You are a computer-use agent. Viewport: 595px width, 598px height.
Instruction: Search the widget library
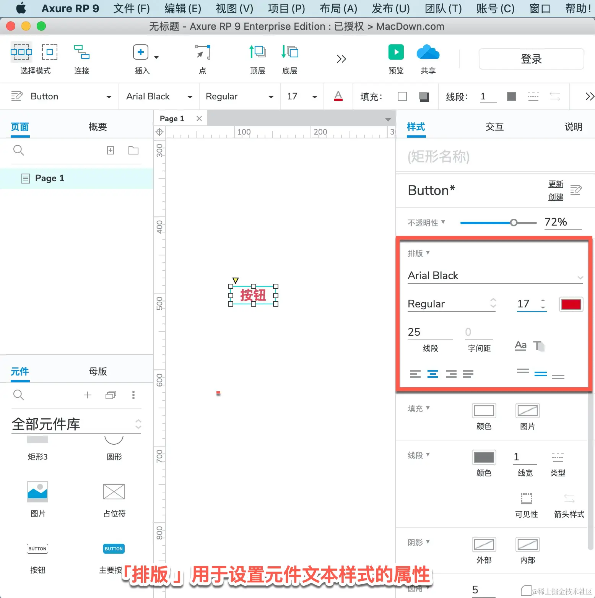(x=18, y=395)
